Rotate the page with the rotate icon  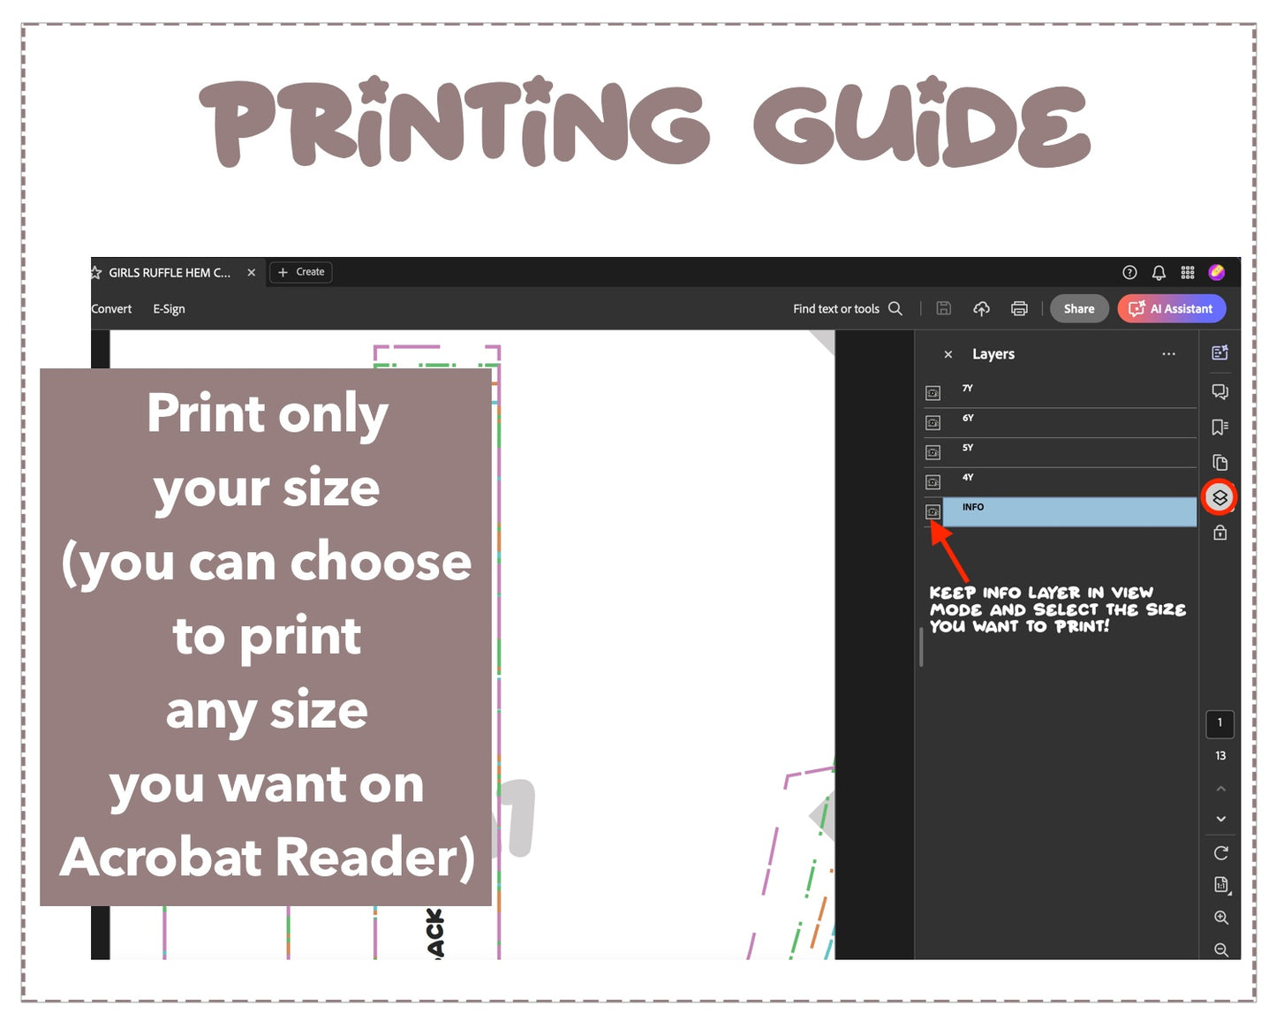click(1220, 853)
